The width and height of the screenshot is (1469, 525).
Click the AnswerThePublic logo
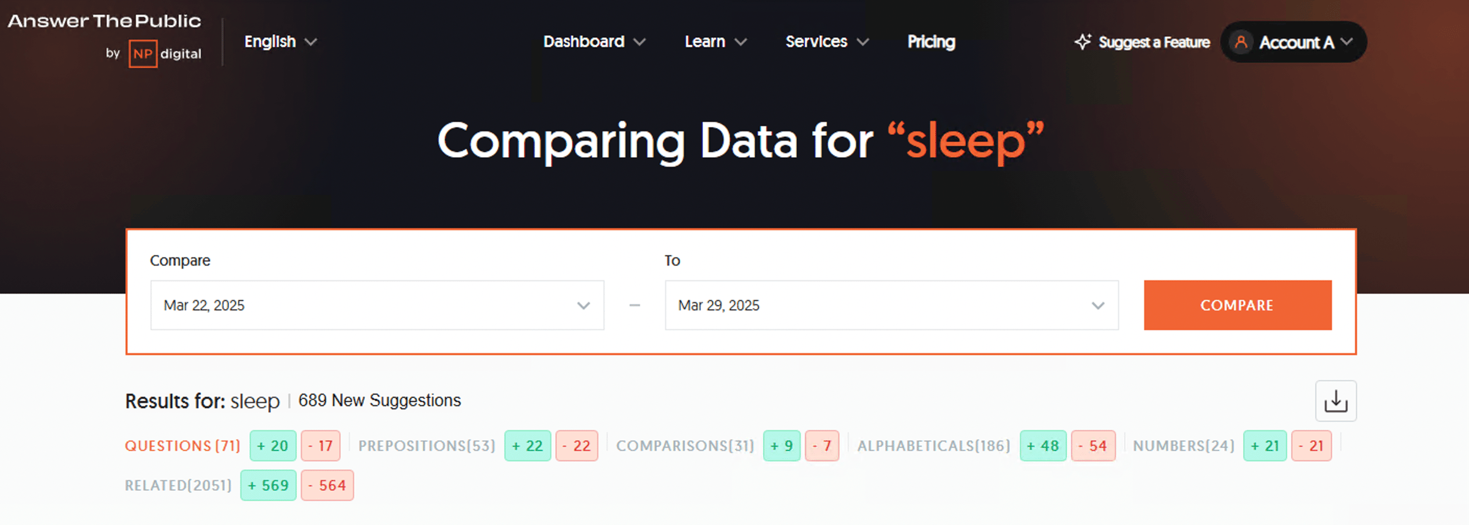pos(104,21)
